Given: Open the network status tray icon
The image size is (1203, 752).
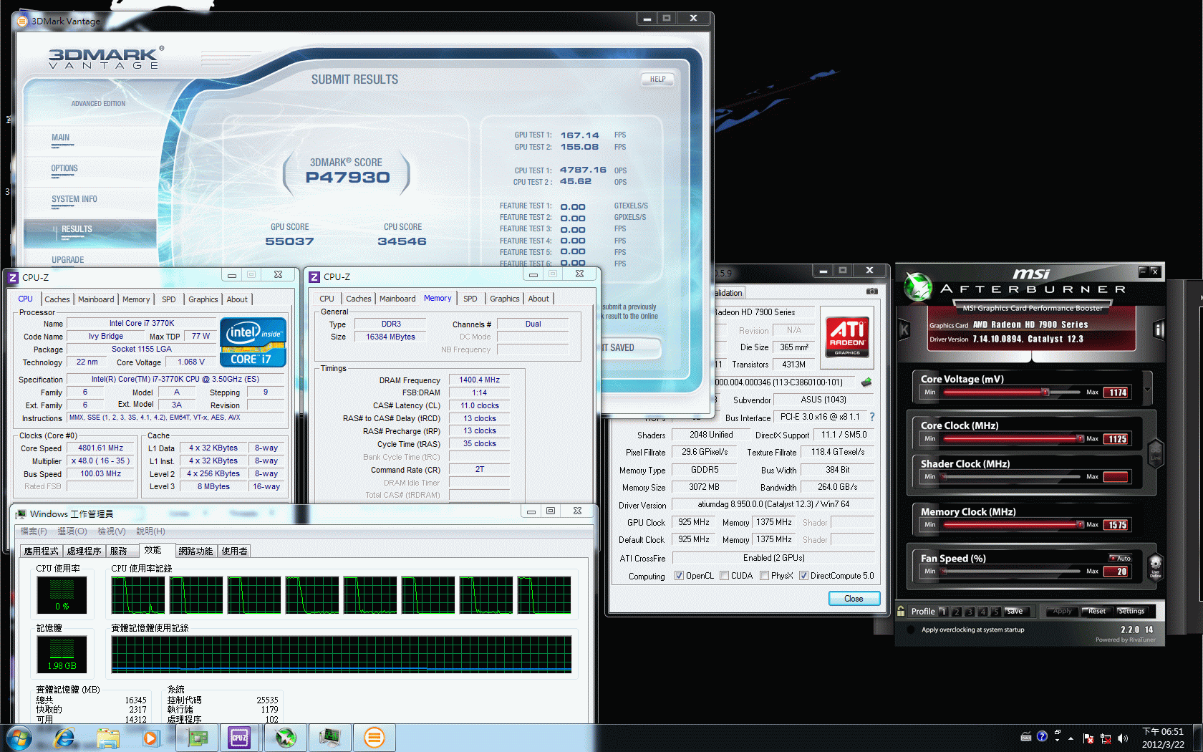Looking at the screenshot, I should click(1105, 738).
